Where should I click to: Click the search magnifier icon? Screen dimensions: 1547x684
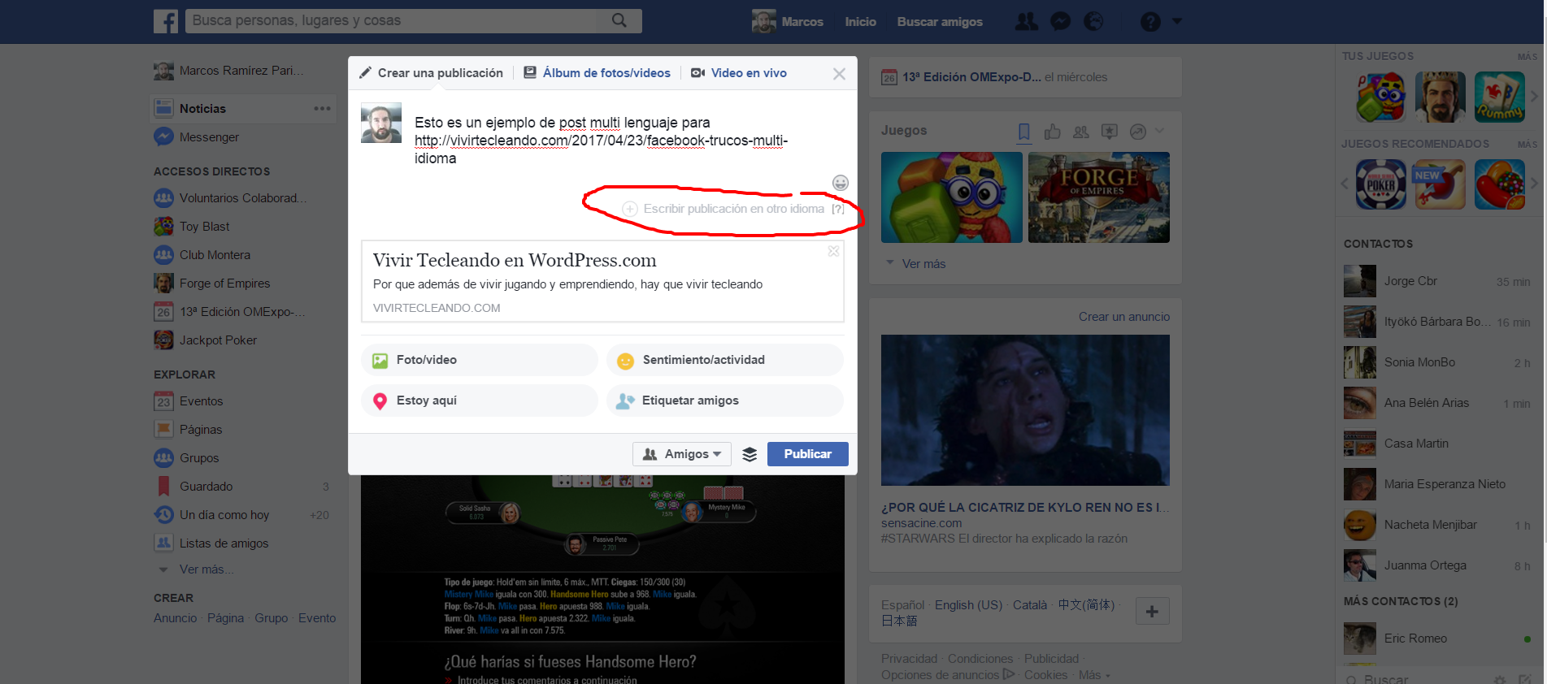coord(619,20)
